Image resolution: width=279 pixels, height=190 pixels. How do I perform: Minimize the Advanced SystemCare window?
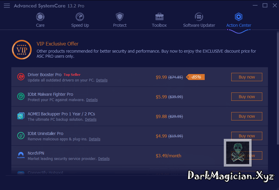click(x=255, y=5)
